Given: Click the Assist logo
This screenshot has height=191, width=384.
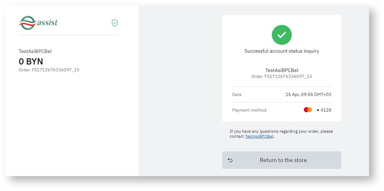Looking at the screenshot, I should tap(38, 23).
